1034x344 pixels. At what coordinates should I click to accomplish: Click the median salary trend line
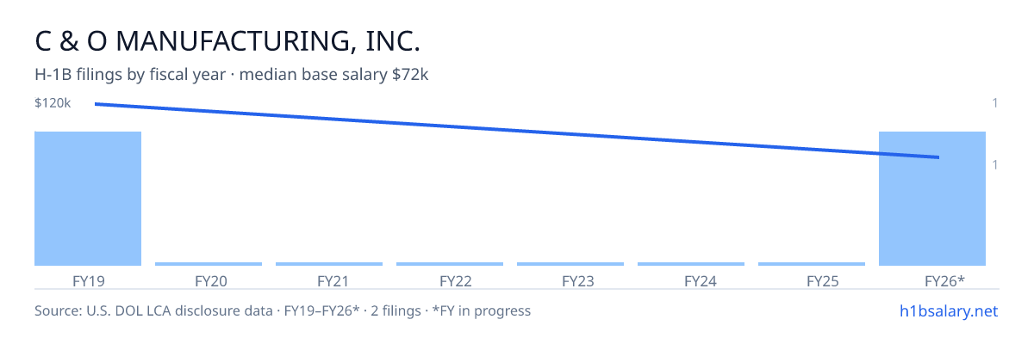click(x=517, y=131)
